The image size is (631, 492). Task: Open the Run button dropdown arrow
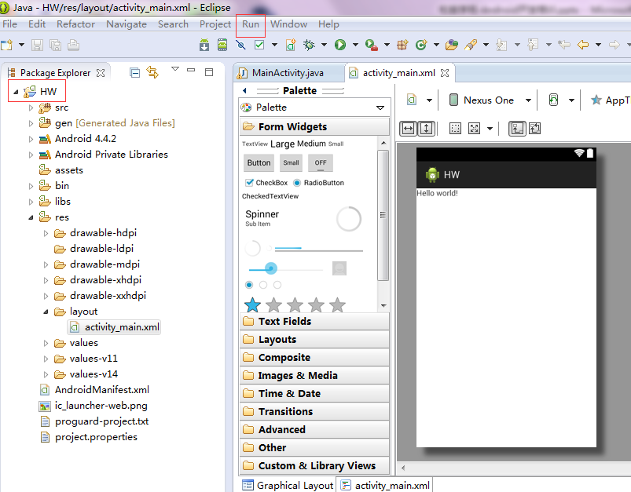[355, 45]
